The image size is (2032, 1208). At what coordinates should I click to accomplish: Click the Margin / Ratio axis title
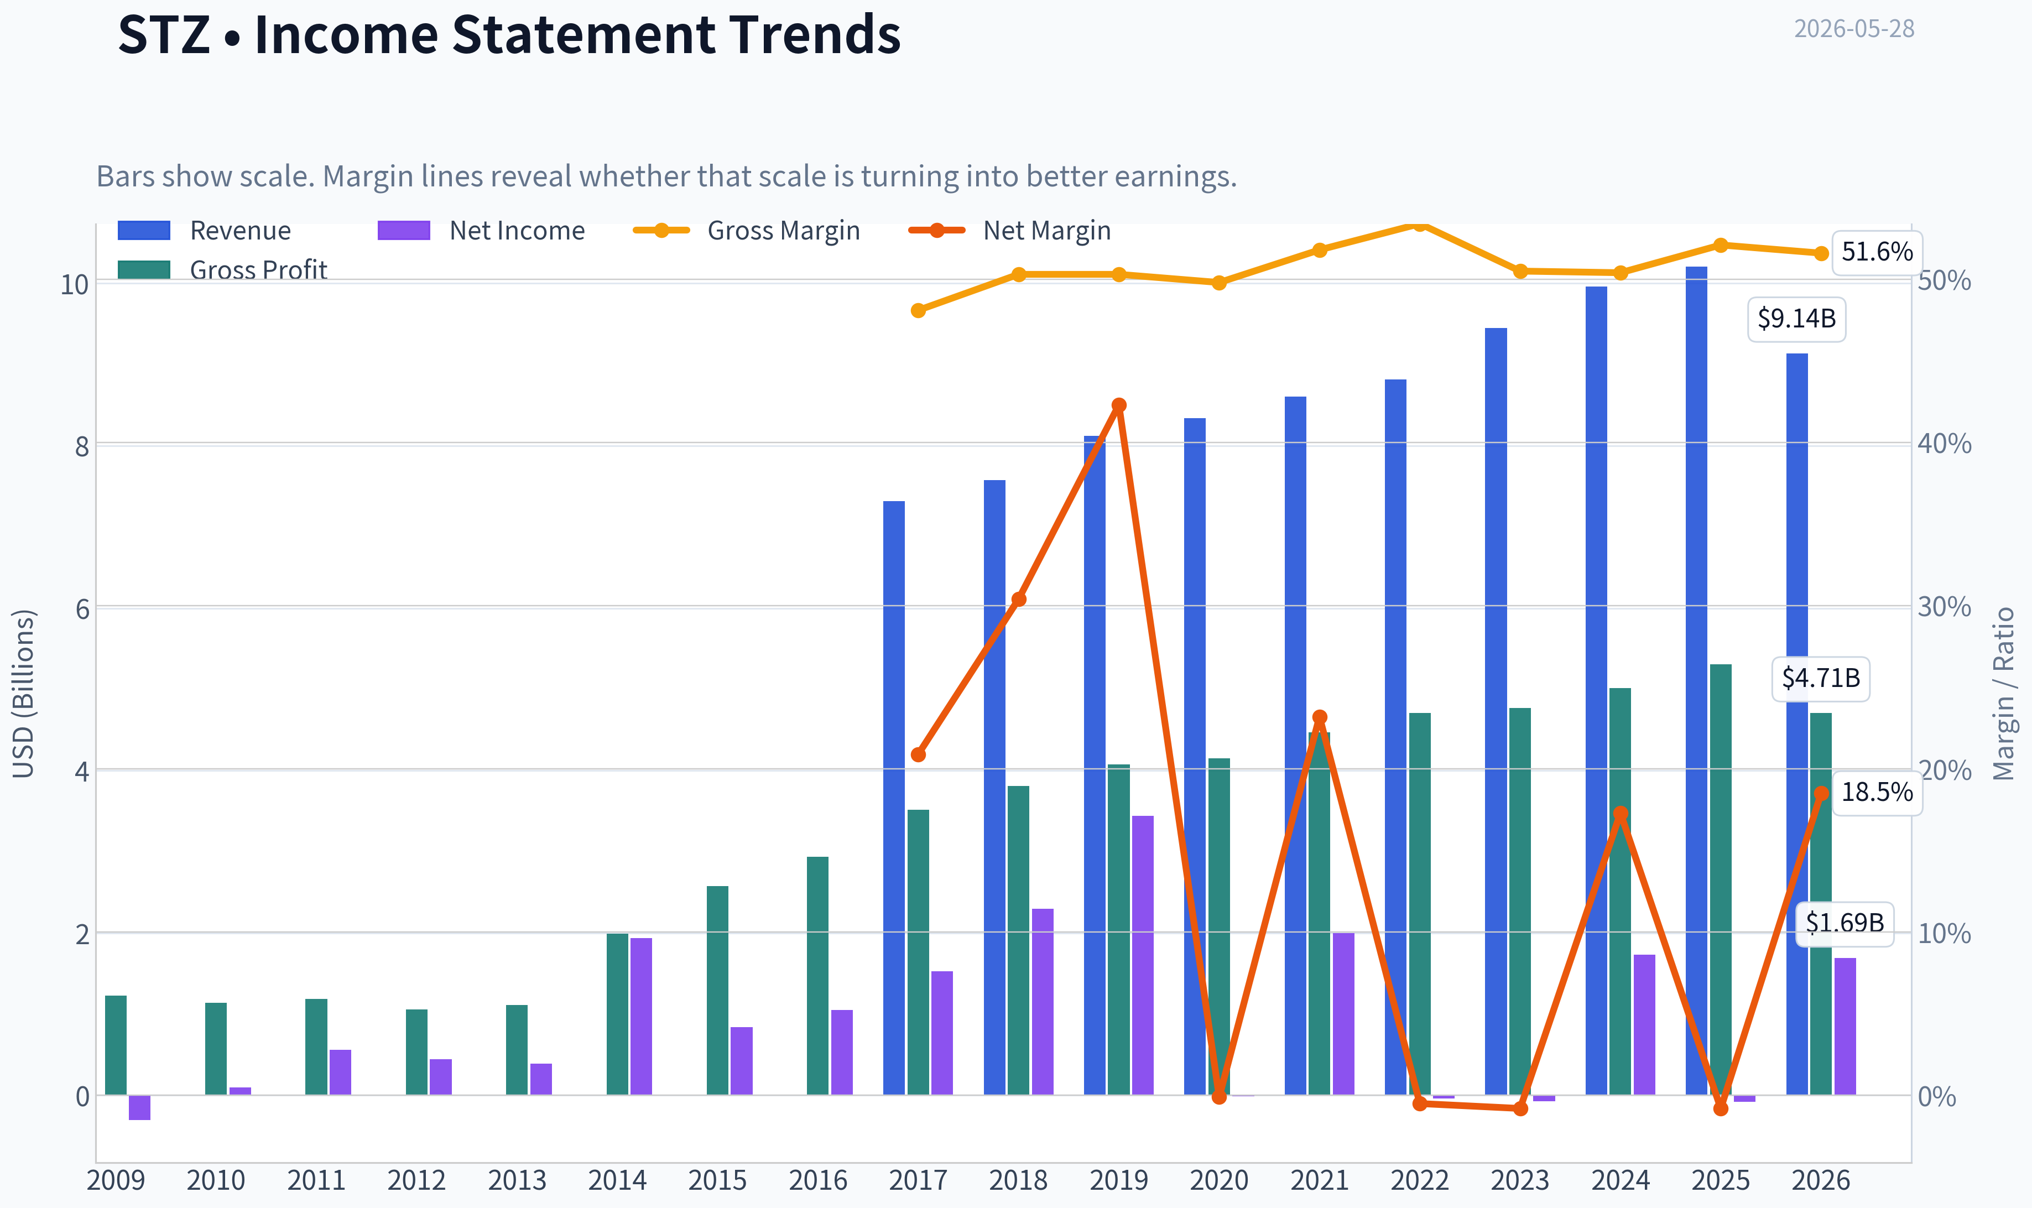point(2004,694)
